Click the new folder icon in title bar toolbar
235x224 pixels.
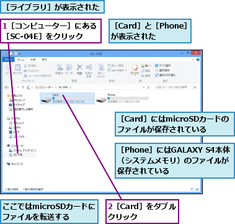[x=16, y=54]
